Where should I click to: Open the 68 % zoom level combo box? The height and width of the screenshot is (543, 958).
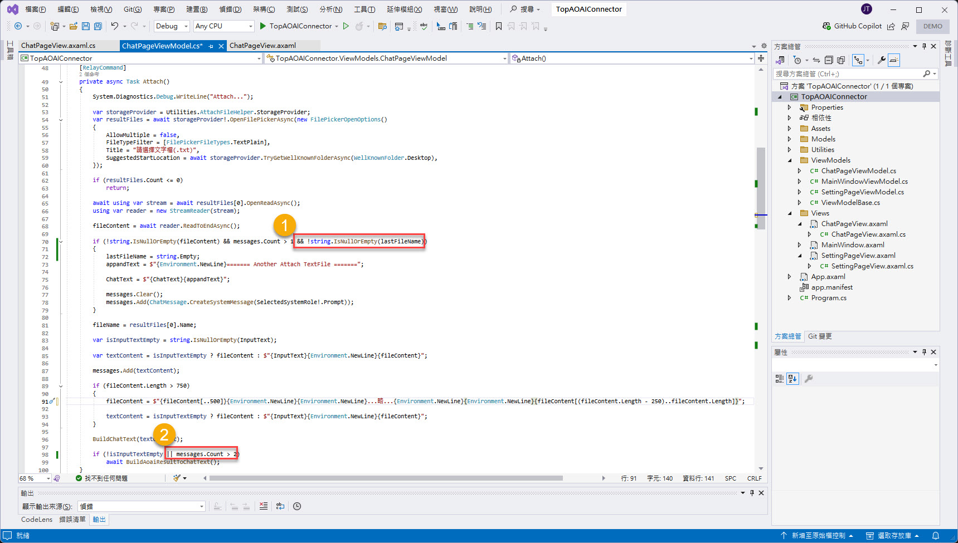[35, 478]
